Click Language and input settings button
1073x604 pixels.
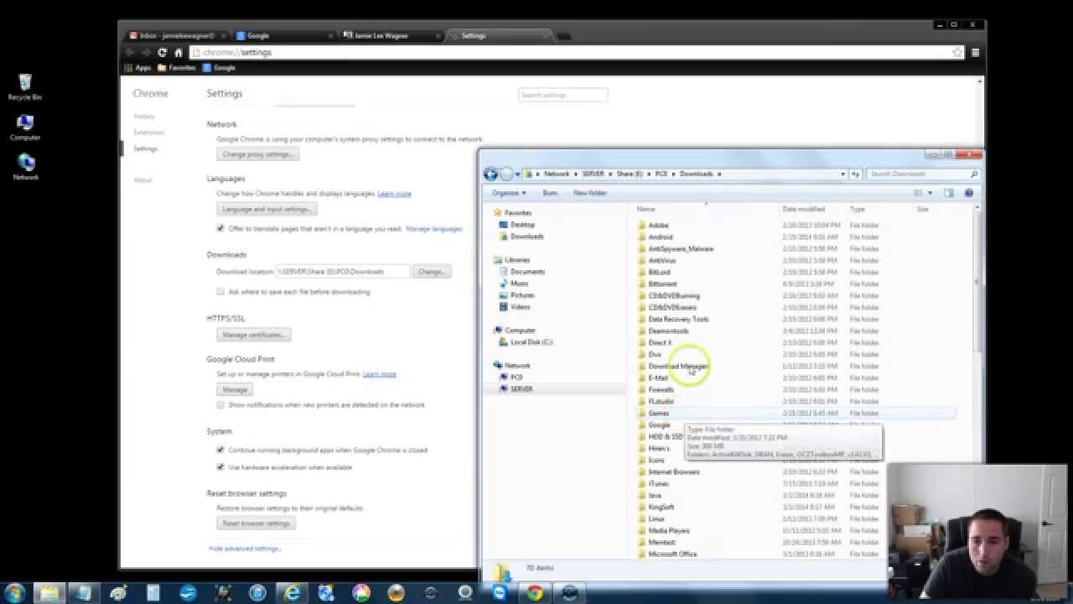pyautogui.click(x=267, y=209)
